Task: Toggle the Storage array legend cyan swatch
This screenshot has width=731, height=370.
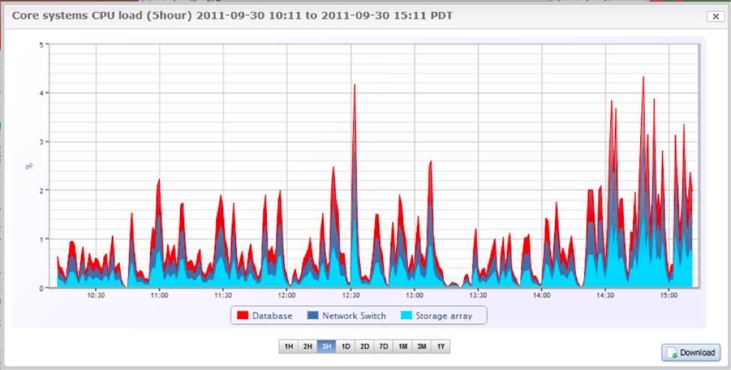Action: (406, 315)
